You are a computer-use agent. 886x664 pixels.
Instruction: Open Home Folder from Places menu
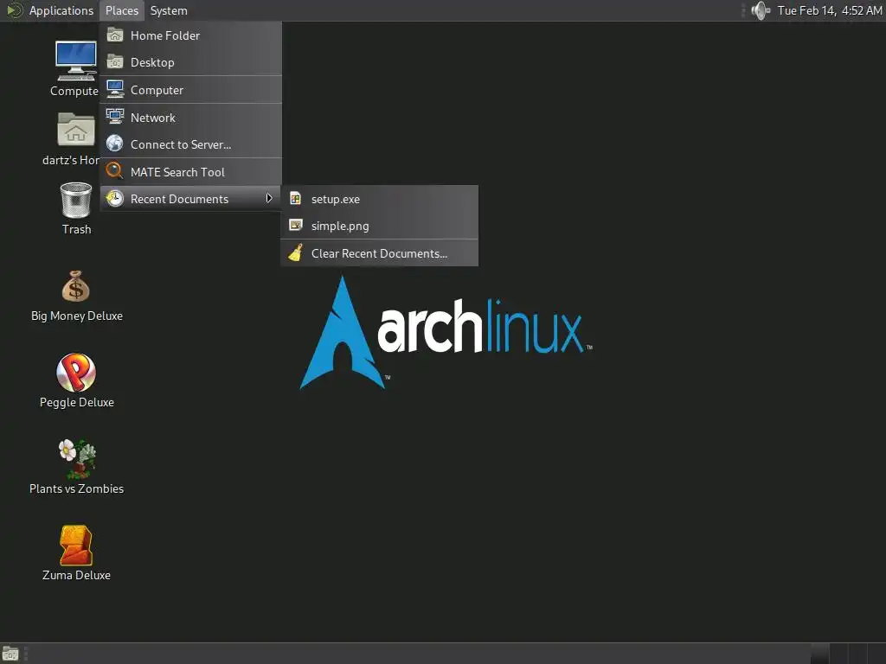(191, 35)
